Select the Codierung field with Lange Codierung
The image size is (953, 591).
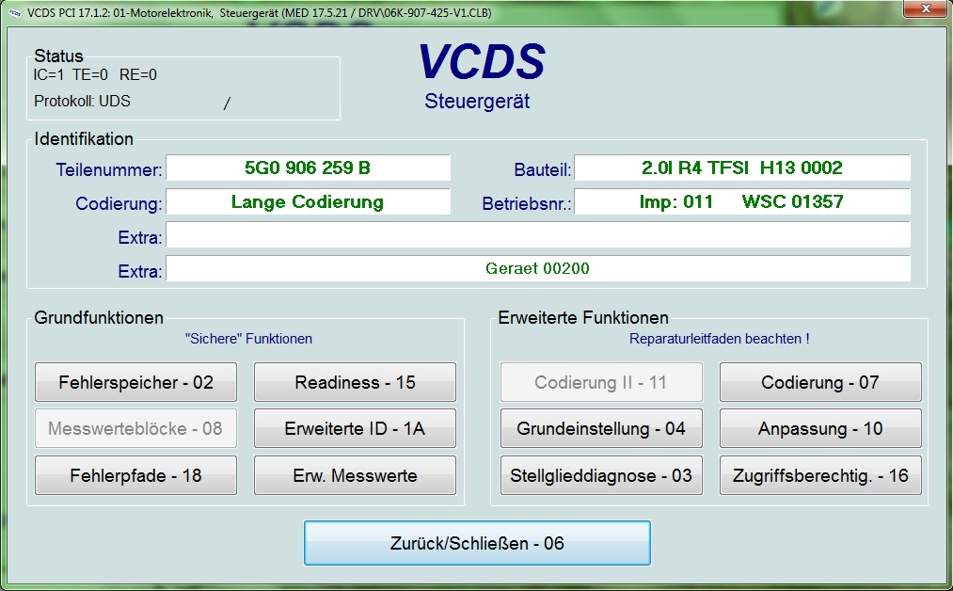click(x=308, y=202)
